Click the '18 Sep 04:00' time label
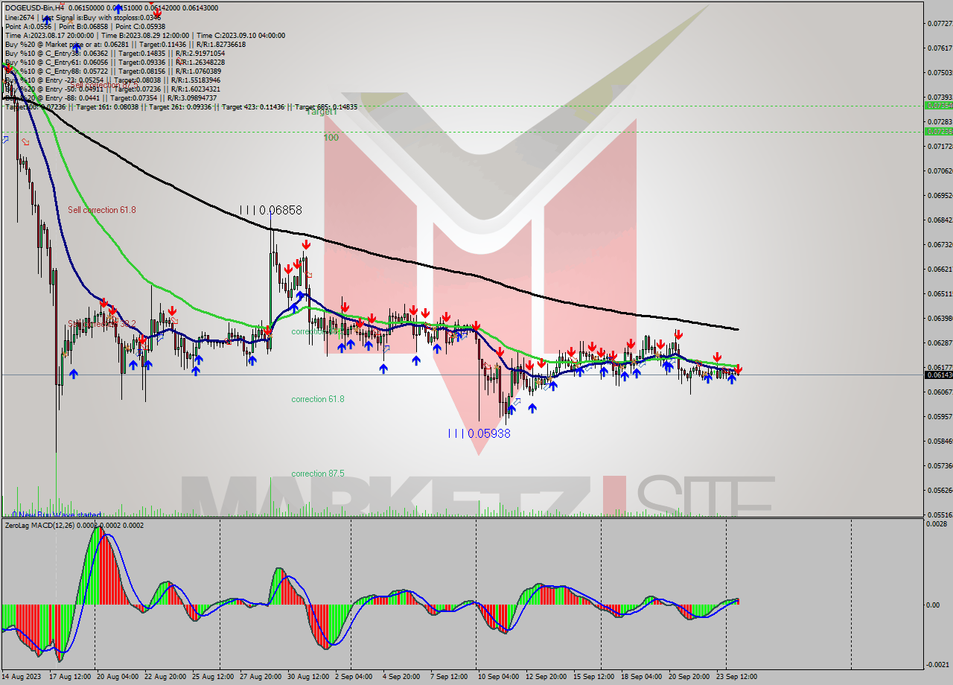This screenshot has width=953, height=685. click(x=641, y=676)
